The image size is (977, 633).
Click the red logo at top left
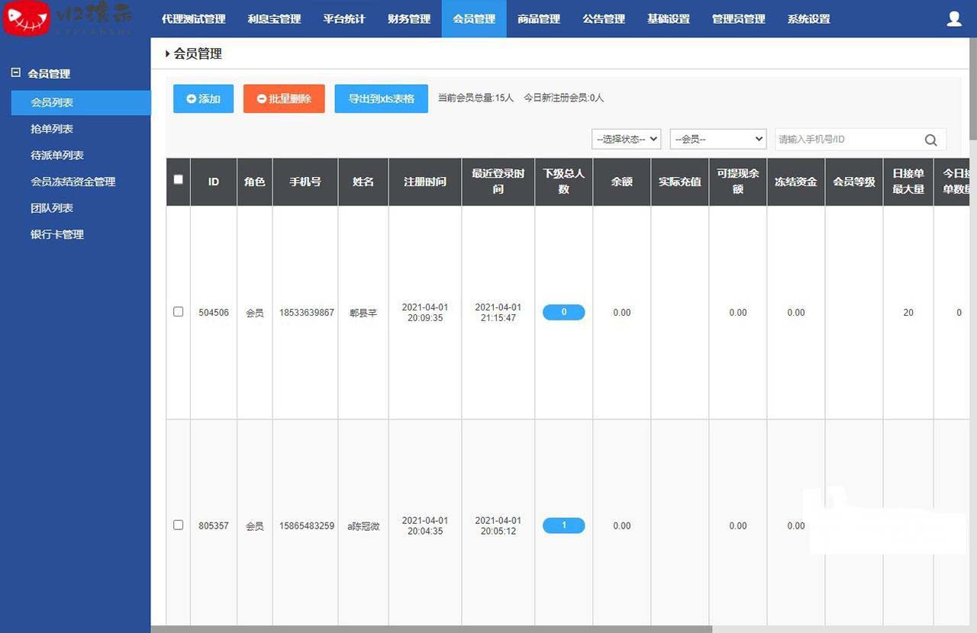(x=27, y=19)
